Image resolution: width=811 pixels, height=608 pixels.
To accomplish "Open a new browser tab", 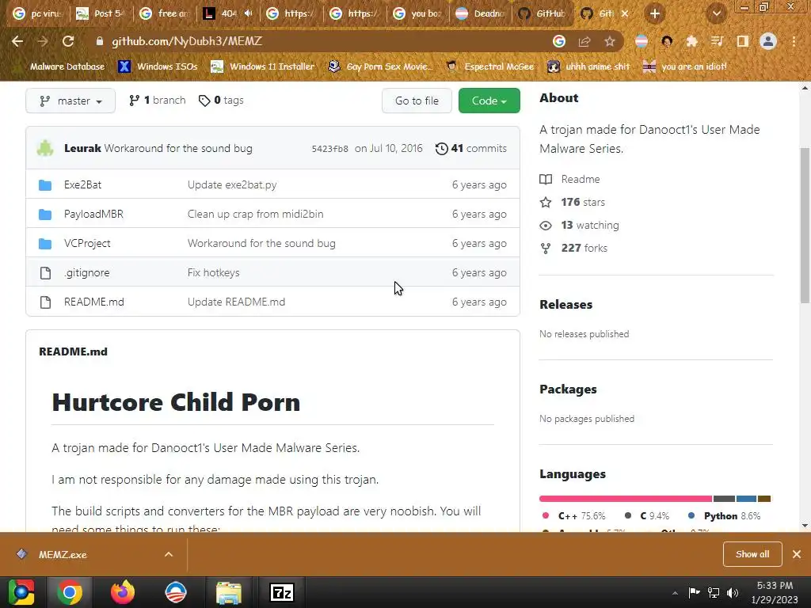I will pyautogui.click(x=655, y=14).
